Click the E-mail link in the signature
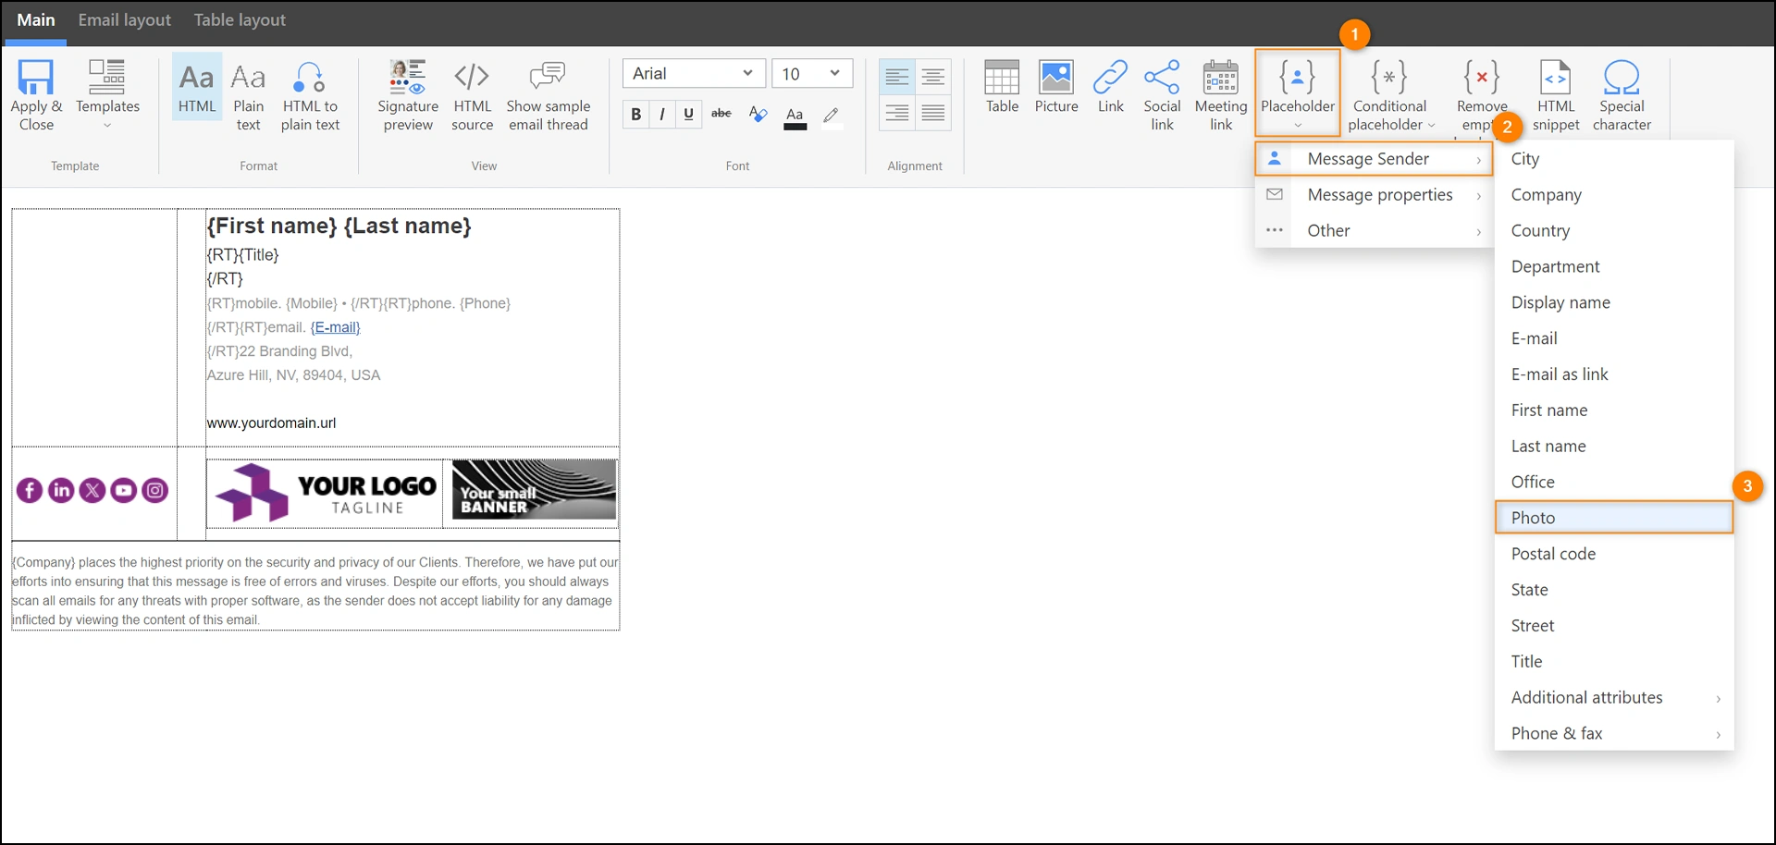Screen dimensions: 1776x845 [x=335, y=326]
